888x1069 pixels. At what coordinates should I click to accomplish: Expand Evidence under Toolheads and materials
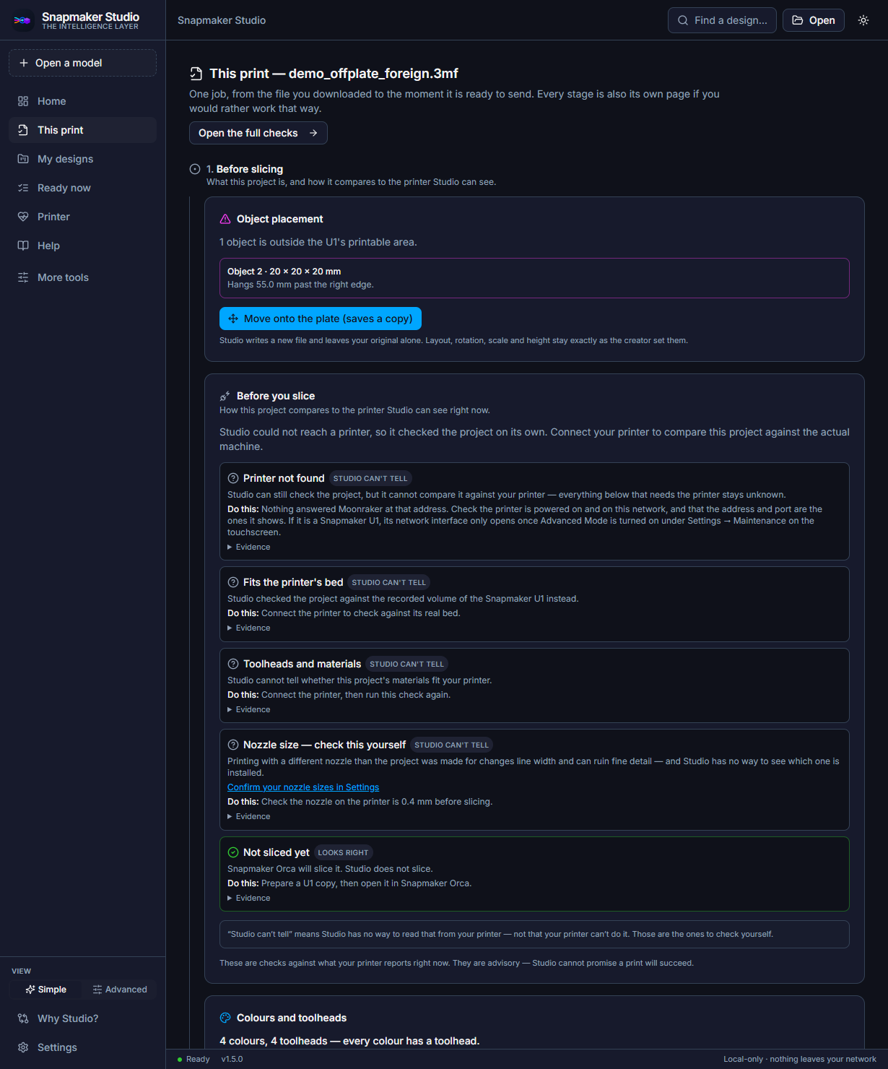[x=249, y=709]
